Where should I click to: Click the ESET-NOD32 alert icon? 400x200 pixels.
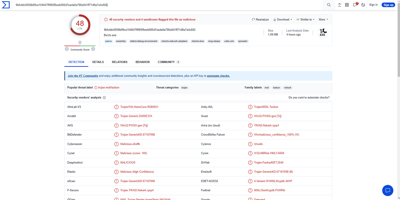pyautogui.click(x=250, y=181)
